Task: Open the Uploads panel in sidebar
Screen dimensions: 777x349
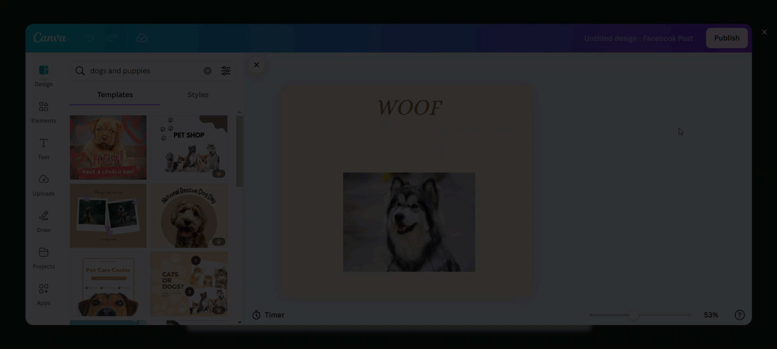Action: tap(44, 185)
